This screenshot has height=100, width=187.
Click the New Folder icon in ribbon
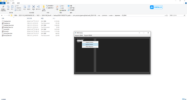coord(44,7)
